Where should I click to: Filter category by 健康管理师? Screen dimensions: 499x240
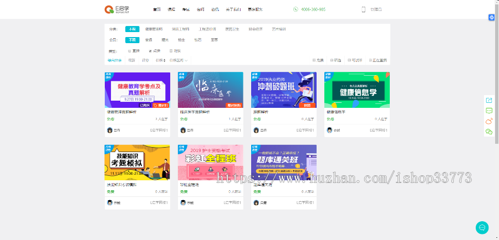(x=154, y=29)
